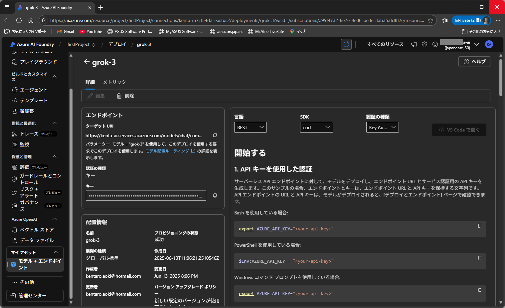Open the YouTube bookmark

coord(91,32)
